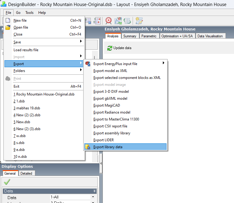
Task: Click the chart with EnergyPlus logo toolbar icon
Action: tap(118, 20)
